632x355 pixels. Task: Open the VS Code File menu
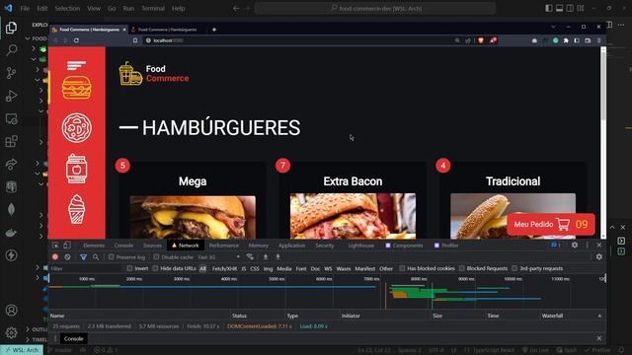click(25, 8)
